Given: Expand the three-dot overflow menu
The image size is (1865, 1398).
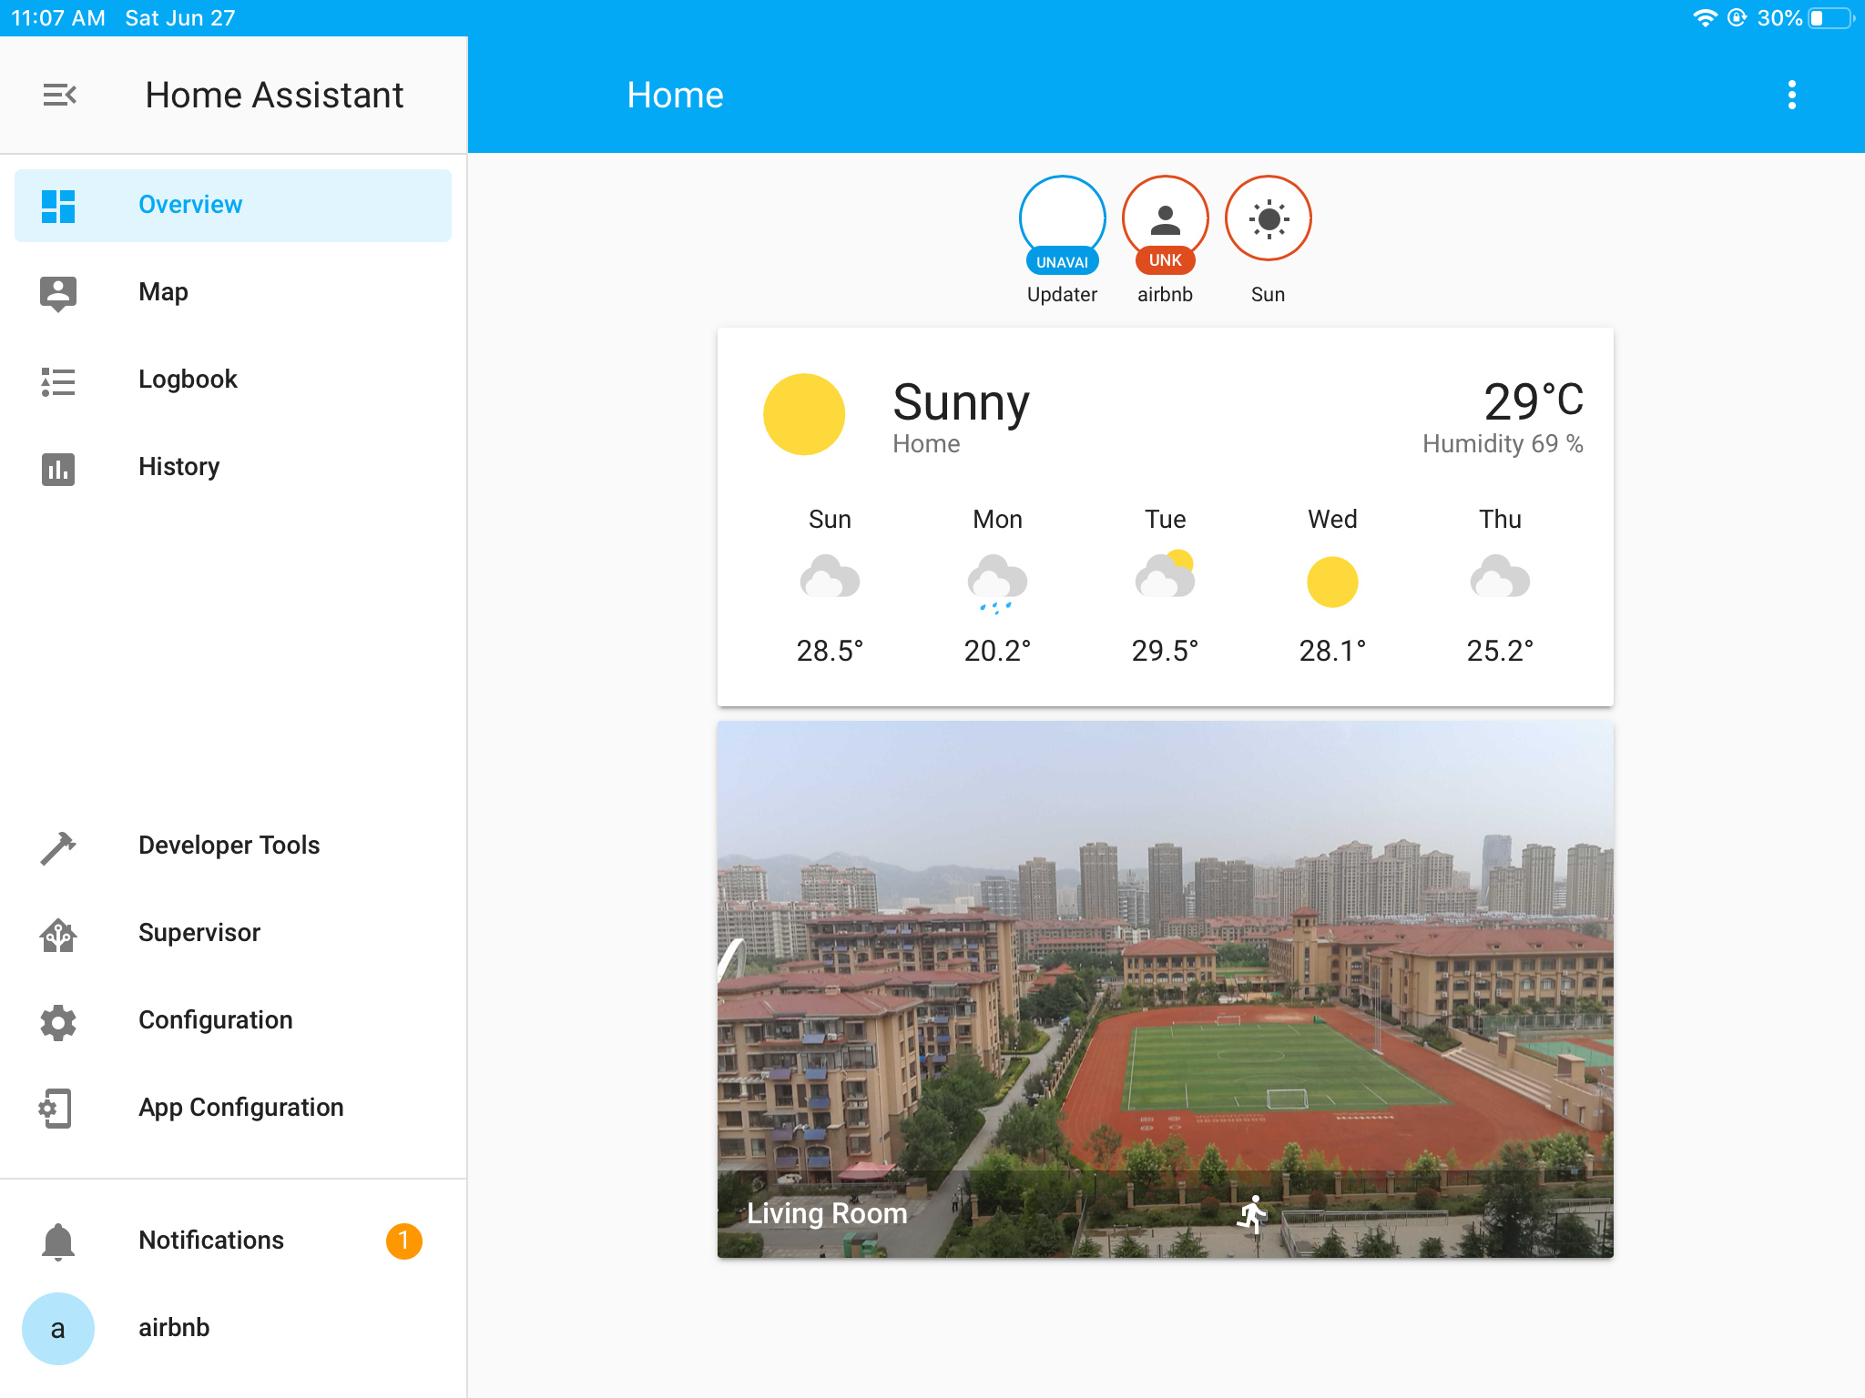Looking at the screenshot, I should pos(1796,94).
